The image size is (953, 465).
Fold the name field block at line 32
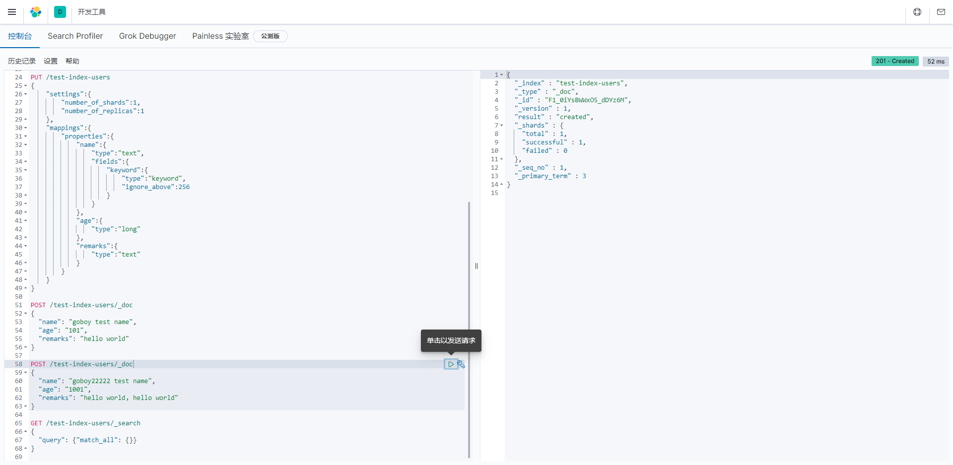[x=26, y=145]
